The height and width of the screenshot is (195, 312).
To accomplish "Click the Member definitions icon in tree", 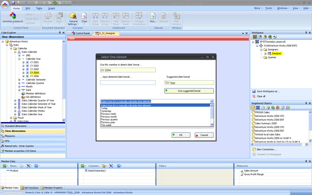I will pos(23,94).
